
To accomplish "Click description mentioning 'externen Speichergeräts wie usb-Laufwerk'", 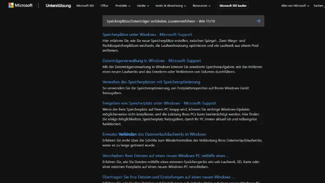I will (x=181, y=164).
